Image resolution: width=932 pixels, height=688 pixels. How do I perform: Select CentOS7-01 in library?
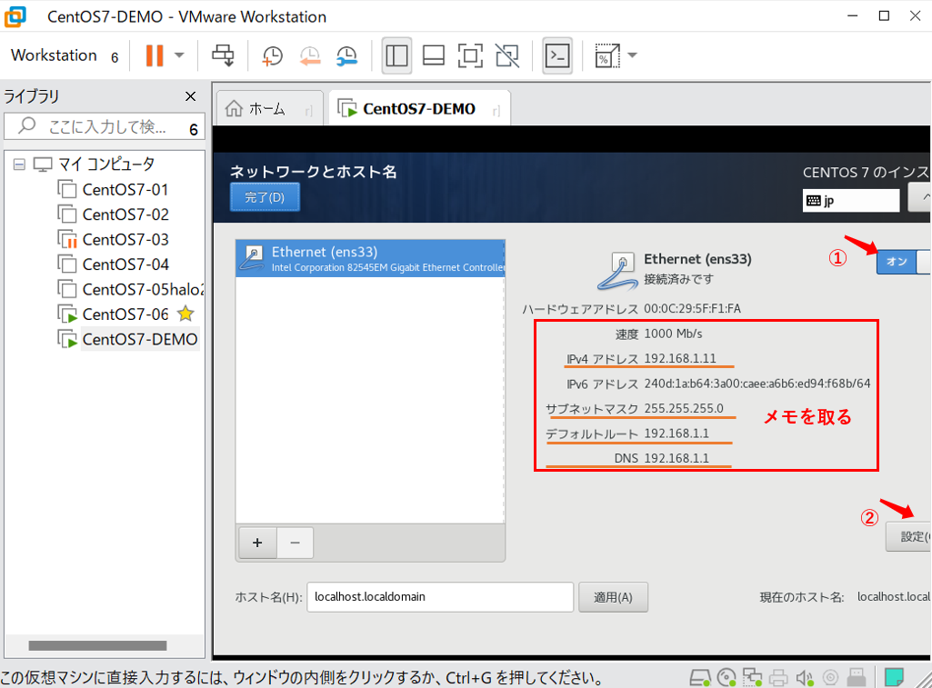coord(113,190)
